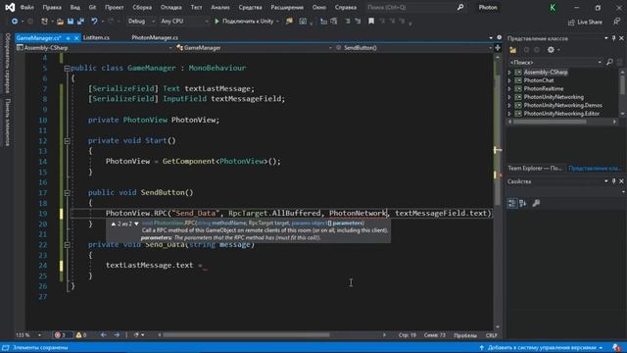Close the Свойства panel

pos(621,181)
